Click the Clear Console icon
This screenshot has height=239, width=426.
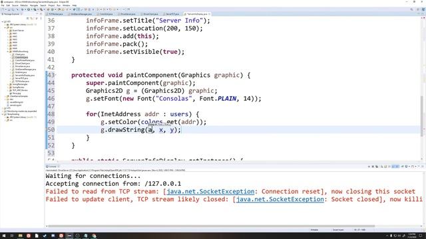coord(381,167)
